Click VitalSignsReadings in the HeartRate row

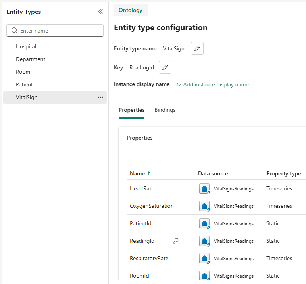tap(234, 189)
